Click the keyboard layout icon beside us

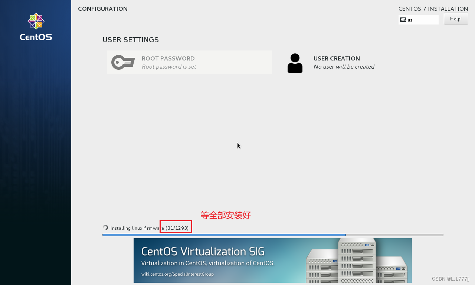[x=403, y=20]
